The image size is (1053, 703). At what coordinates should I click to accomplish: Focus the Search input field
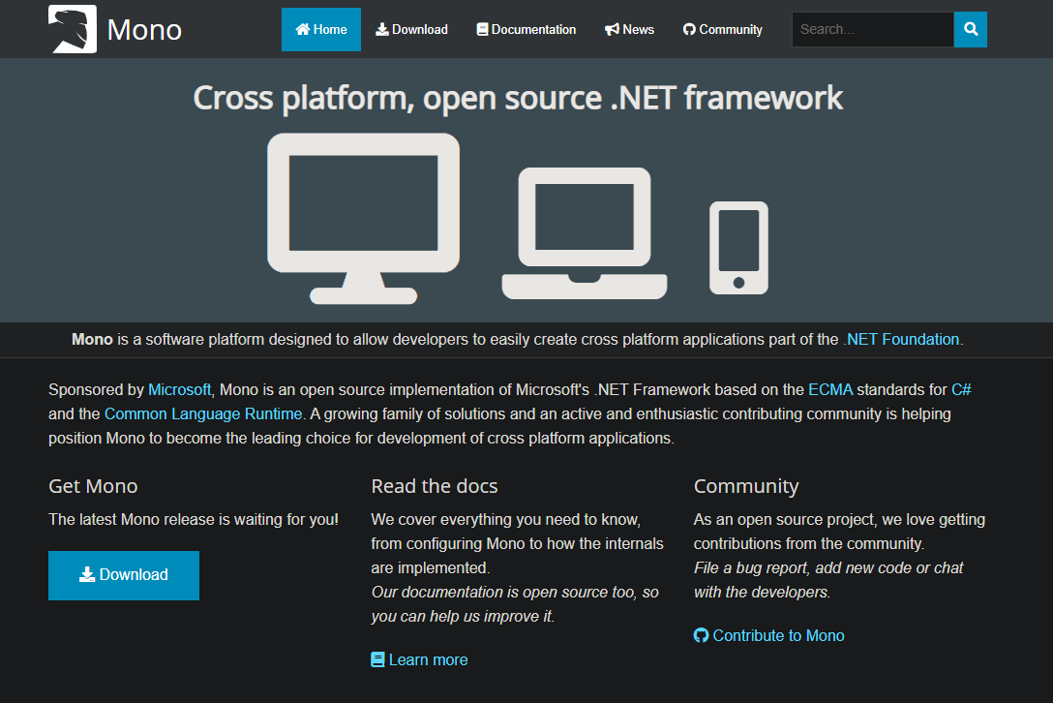tap(872, 30)
